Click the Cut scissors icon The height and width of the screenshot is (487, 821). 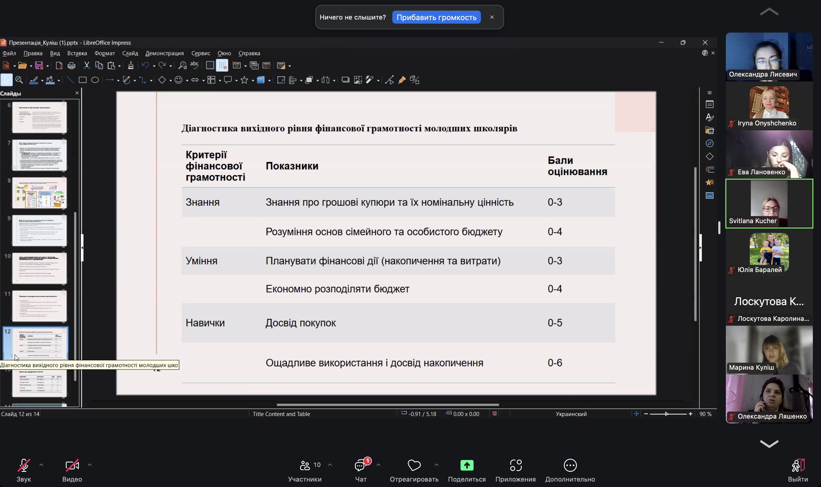86,66
